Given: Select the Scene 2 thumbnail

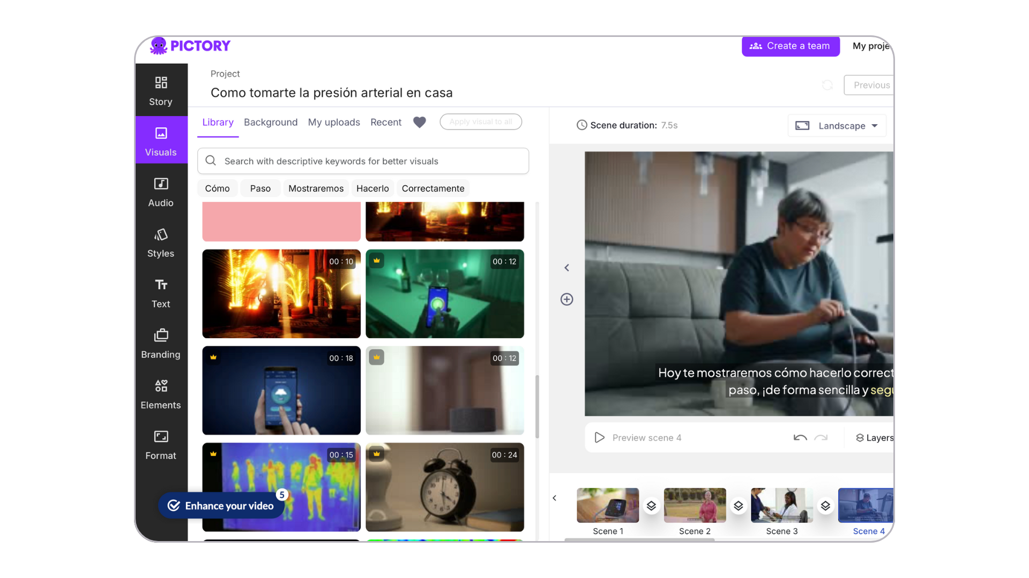Looking at the screenshot, I should point(695,505).
